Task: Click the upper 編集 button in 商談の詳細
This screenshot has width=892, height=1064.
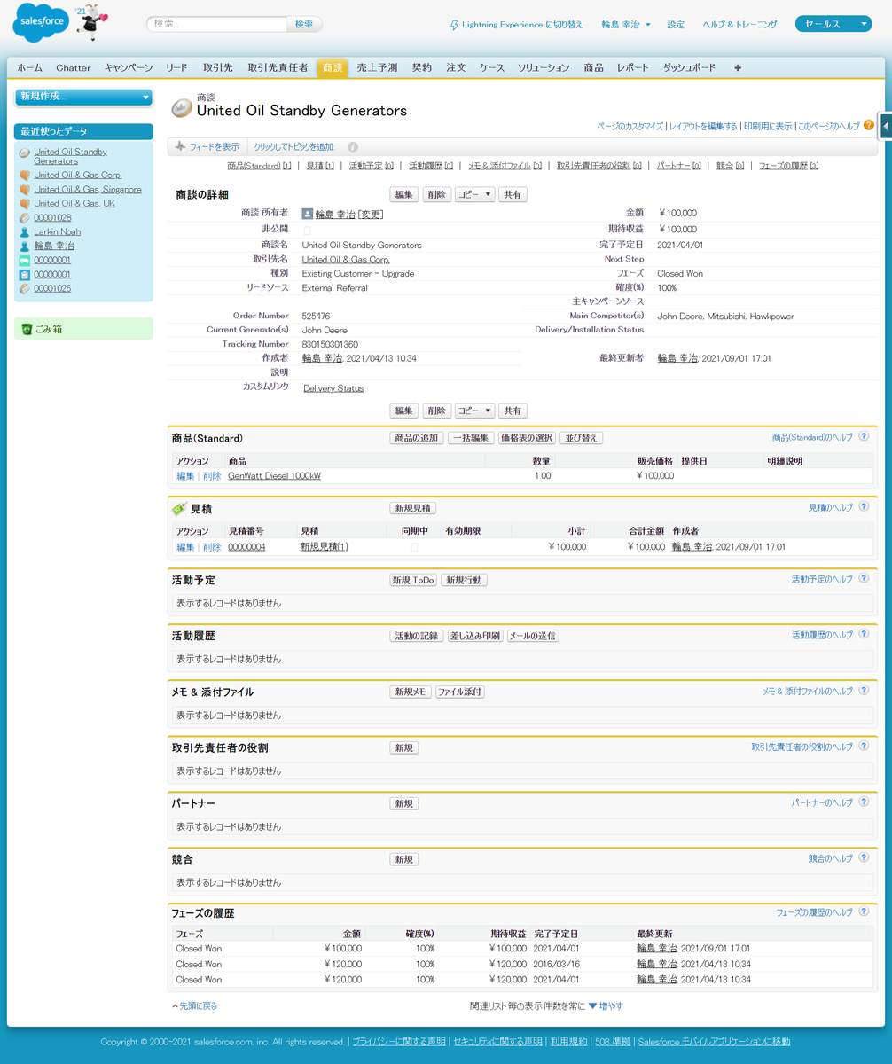Action: pos(404,194)
